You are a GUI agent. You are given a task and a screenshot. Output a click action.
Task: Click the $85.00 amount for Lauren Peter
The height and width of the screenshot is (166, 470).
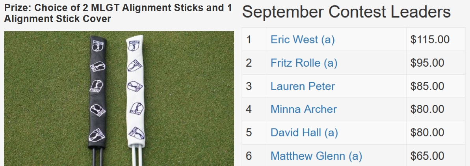click(427, 86)
